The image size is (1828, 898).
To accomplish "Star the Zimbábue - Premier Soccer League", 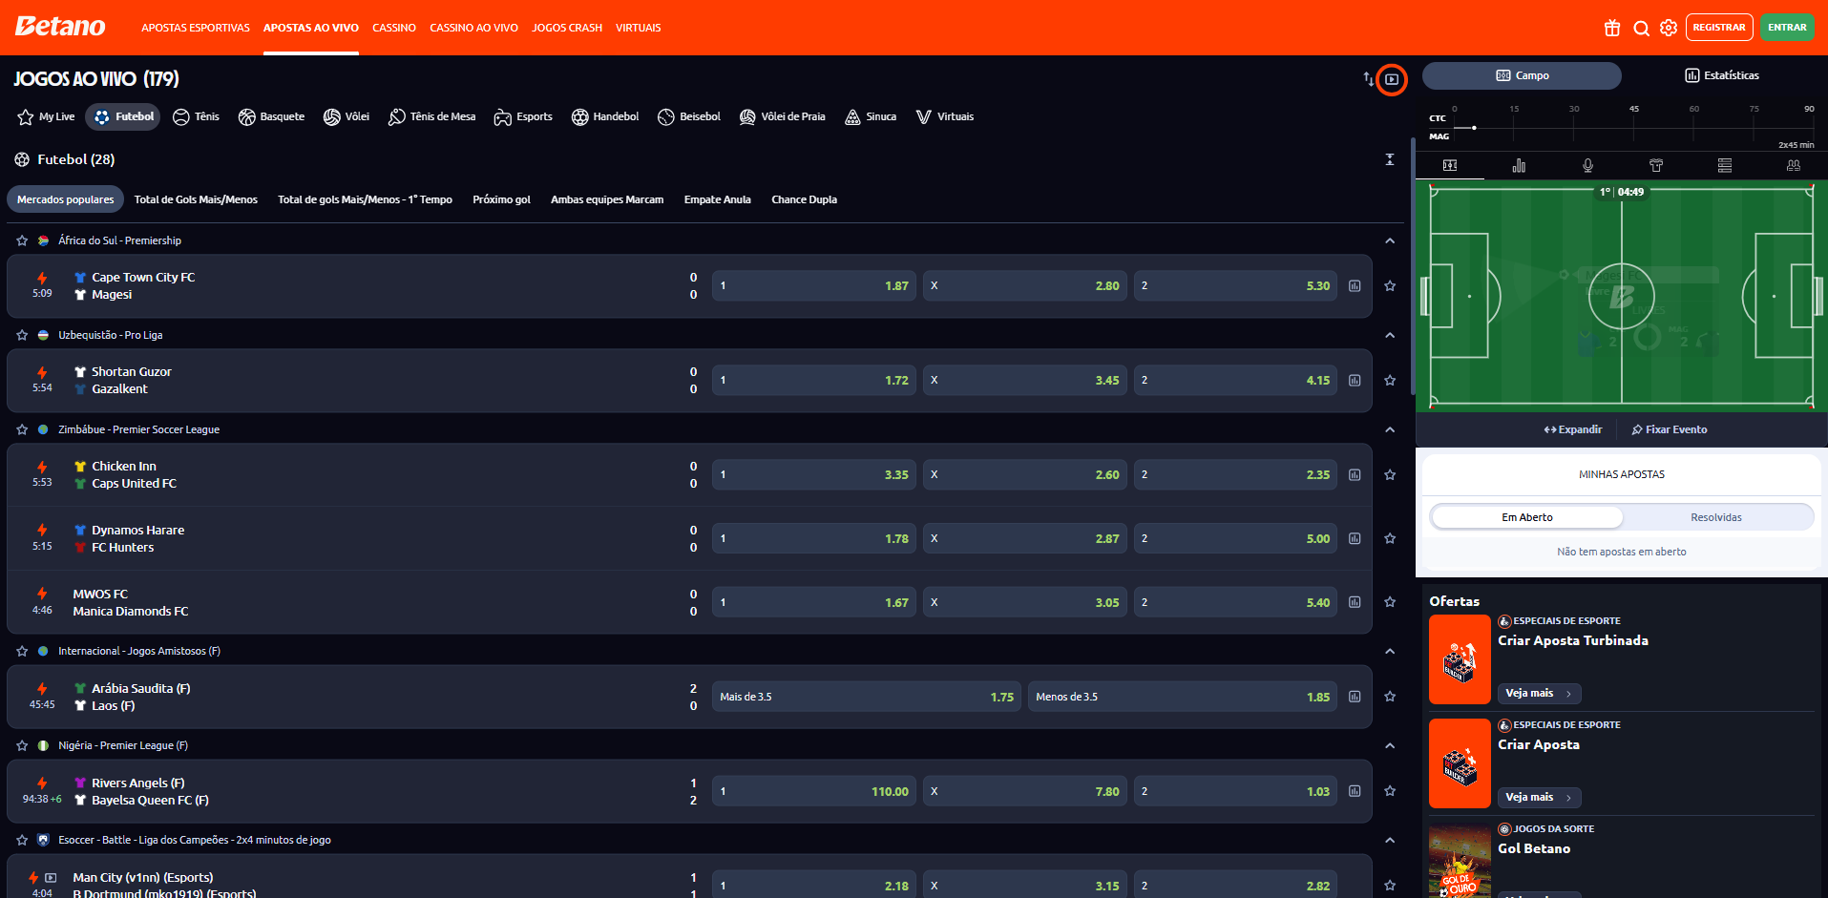I will coord(22,429).
